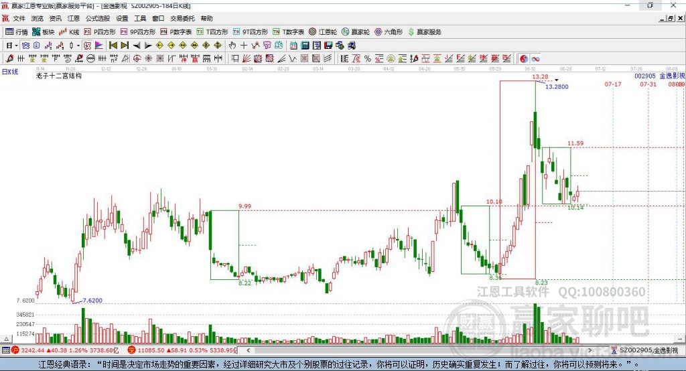Click the 行情 toolbar button
This screenshot has height=371, width=686.
pyautogui.click(x=16, y=32)
